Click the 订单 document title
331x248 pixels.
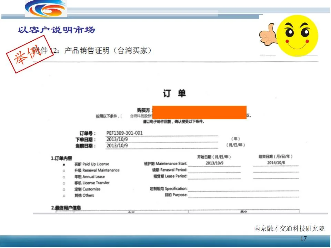(x=174, y=93)
